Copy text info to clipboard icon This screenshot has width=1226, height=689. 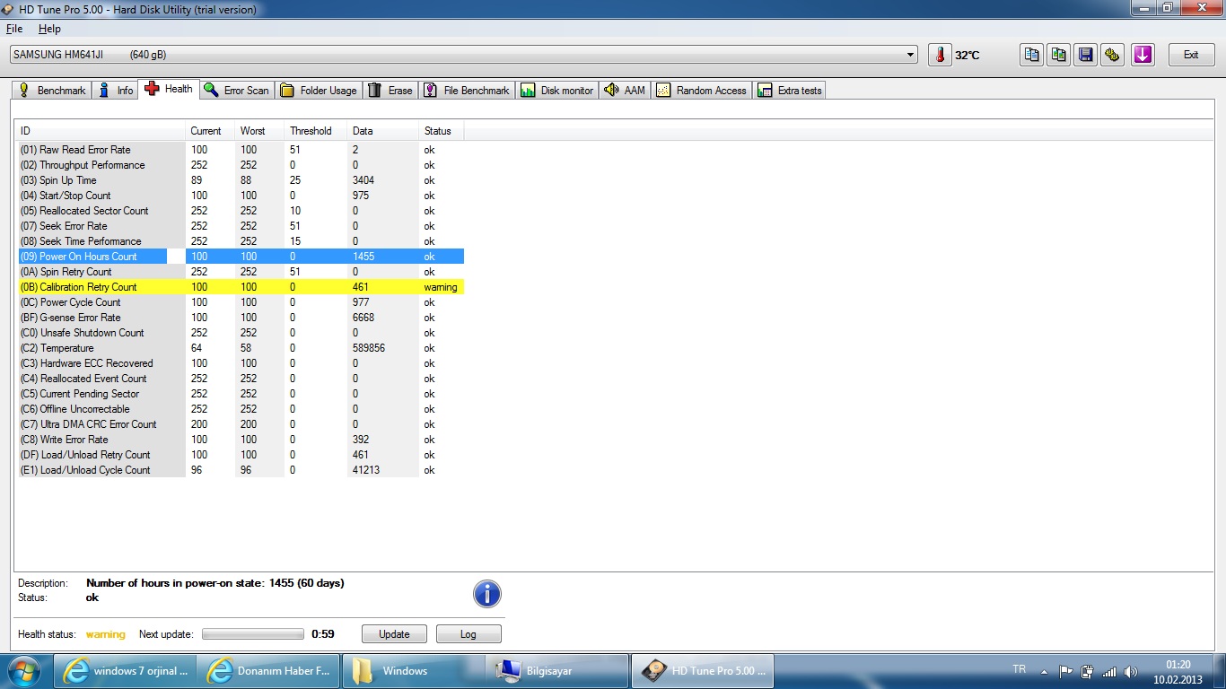pyautogui.click(x=1032, y=55)
